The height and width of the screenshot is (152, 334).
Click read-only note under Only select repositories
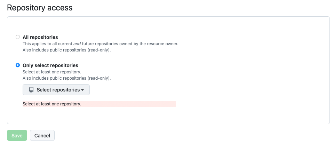66,78
